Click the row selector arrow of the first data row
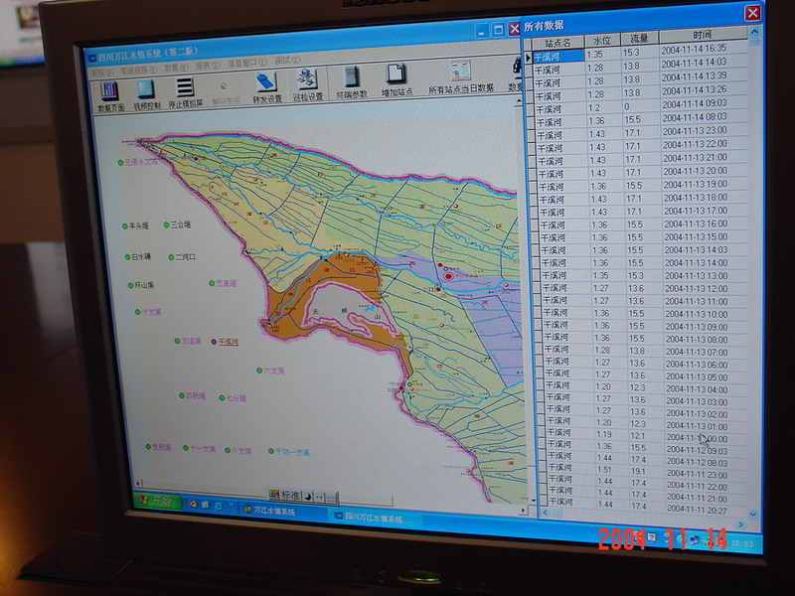The image size is (795, 596). pyautogui.click(x=529, y=59)
